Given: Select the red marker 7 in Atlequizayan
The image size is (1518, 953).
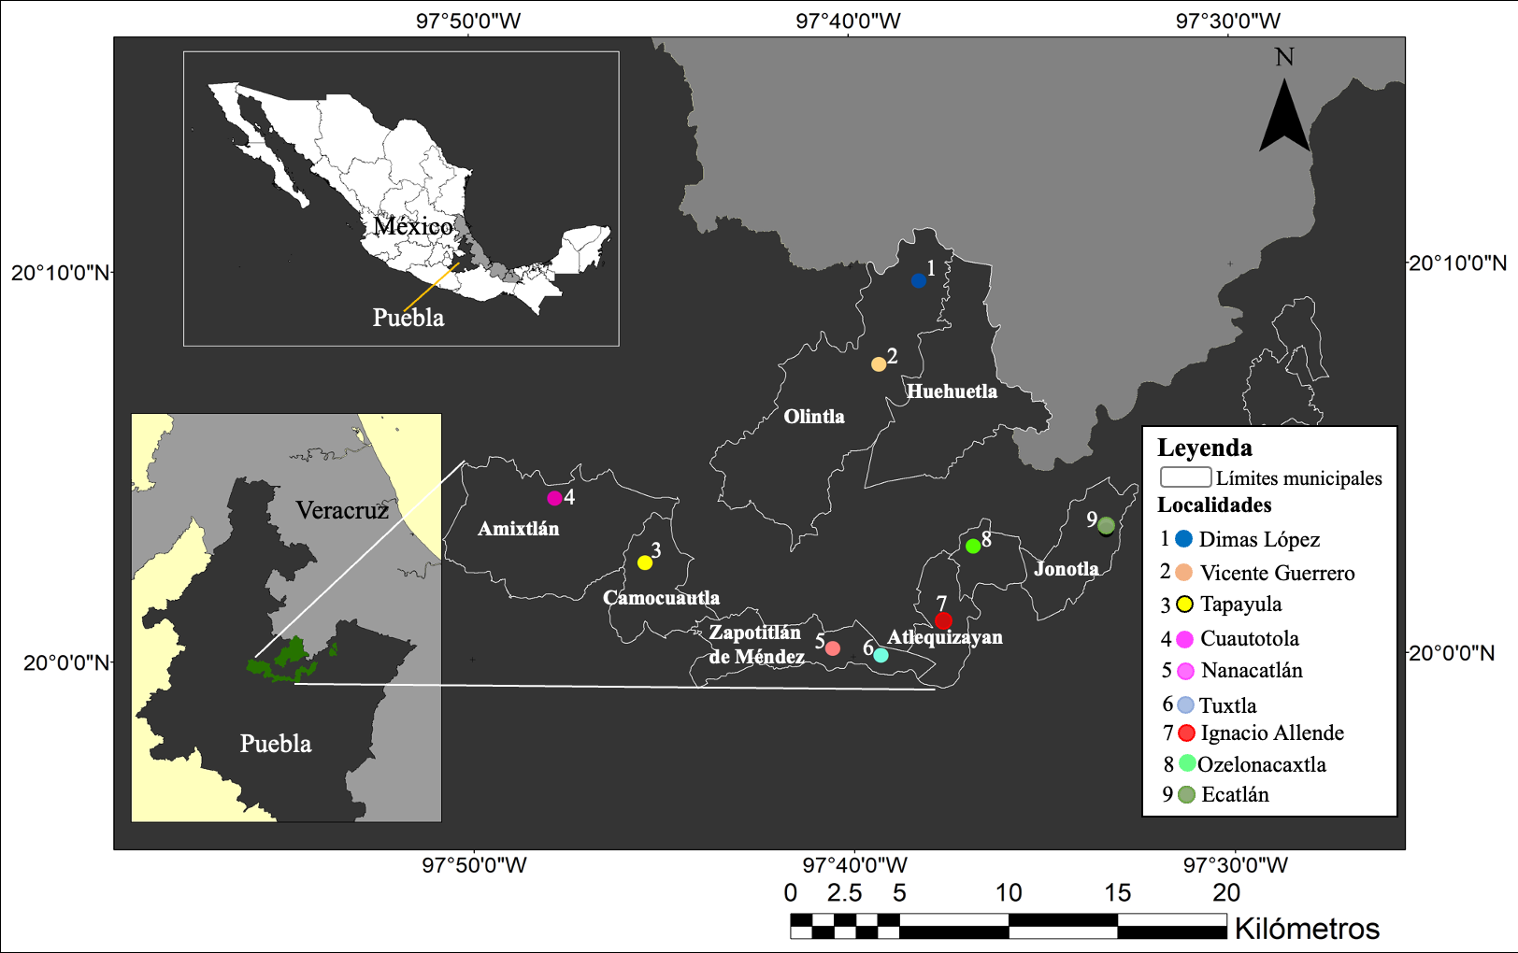Looking at the screenshot, I should point(943,620).
